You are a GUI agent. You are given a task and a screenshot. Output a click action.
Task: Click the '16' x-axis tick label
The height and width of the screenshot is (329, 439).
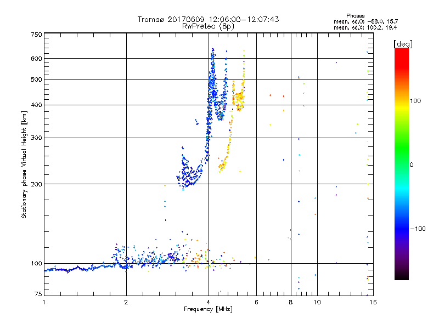point(373,302)
